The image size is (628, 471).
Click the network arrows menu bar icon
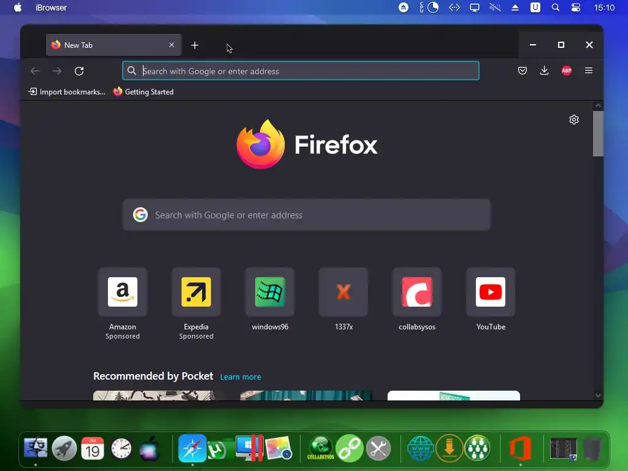point(454,7)
